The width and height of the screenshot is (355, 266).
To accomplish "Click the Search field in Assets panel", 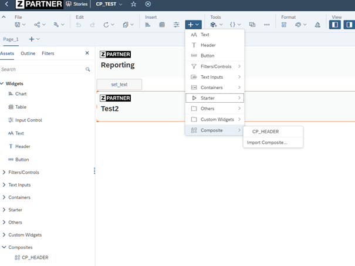I will [x=42, y=69].
